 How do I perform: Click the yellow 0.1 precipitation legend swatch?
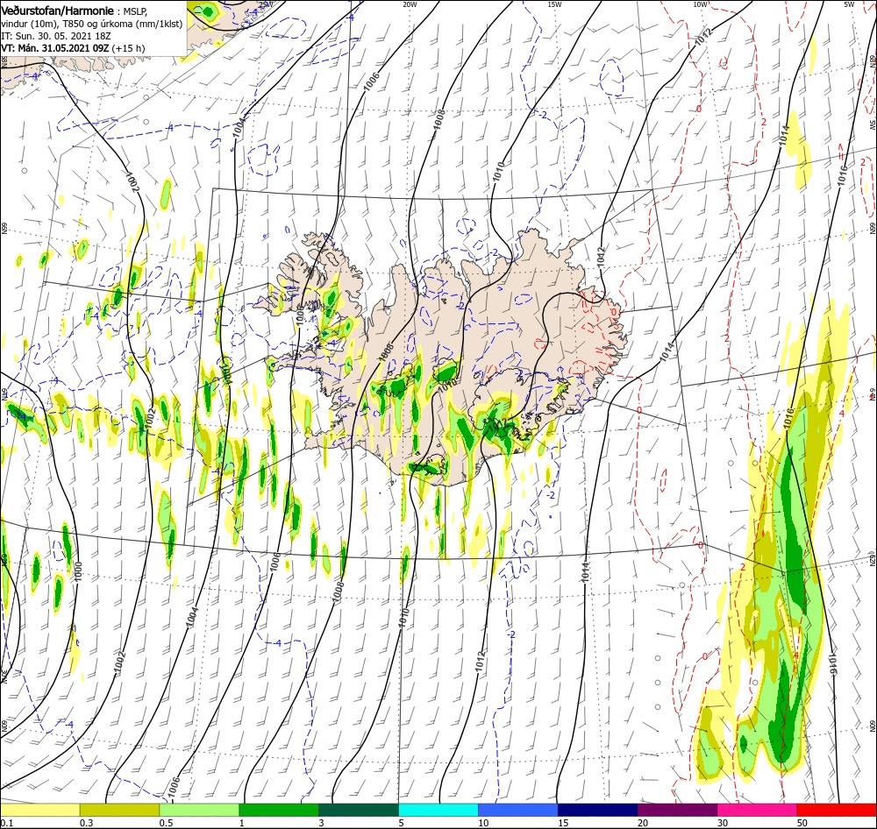[x=40, y=810]
